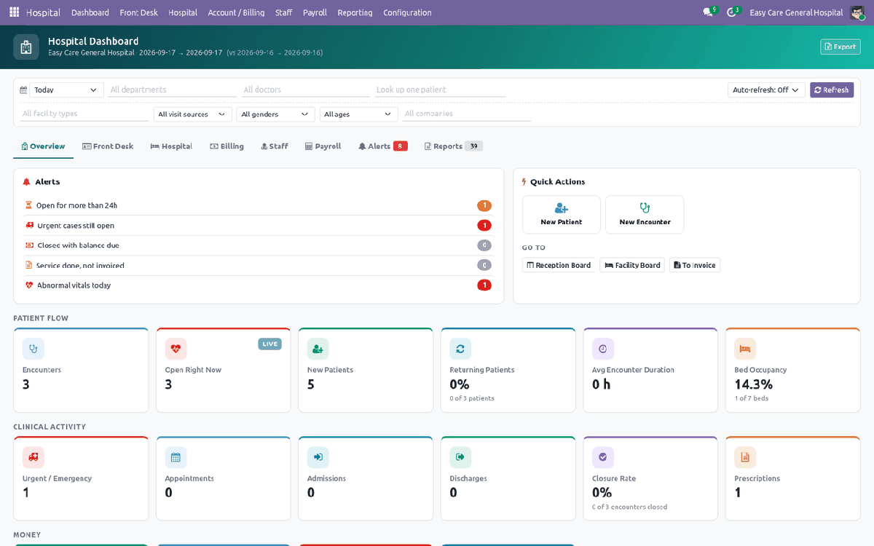
Task: Click the user-plus icon on New Patients card
Action: point(318,349)
